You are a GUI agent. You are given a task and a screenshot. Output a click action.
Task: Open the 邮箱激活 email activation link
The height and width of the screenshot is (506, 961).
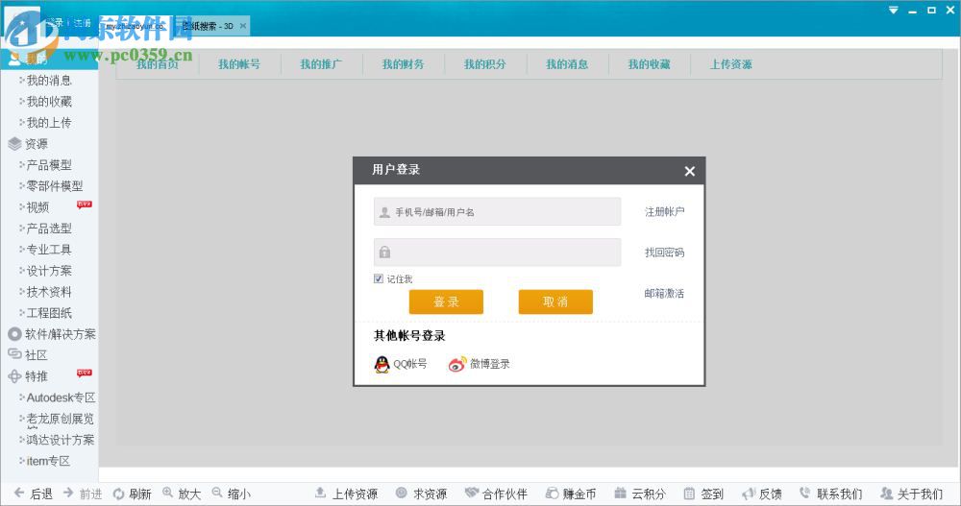664,294
